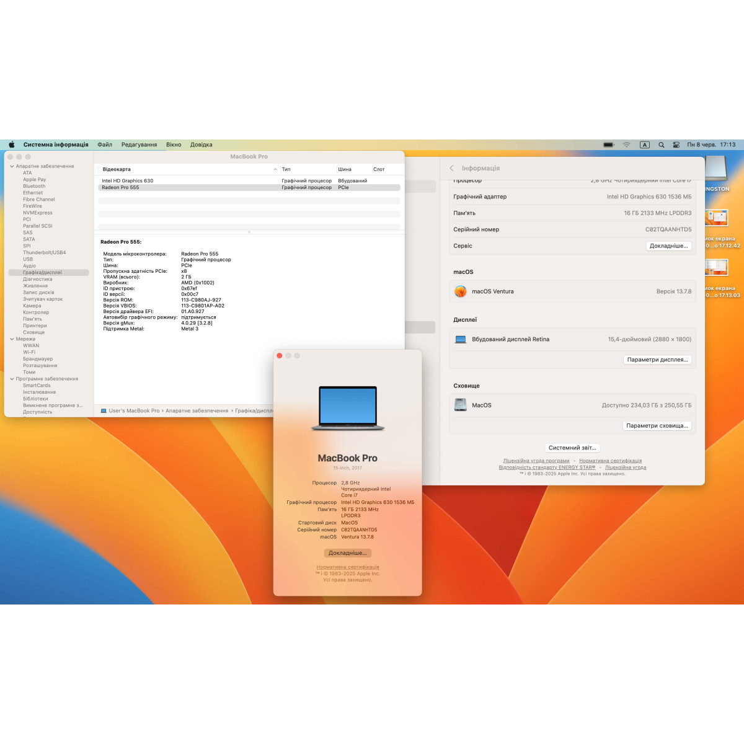Click the MacBook Pro picture in About window
The image size is (744, 744).
pyautogui.click(x=348, y=409)
